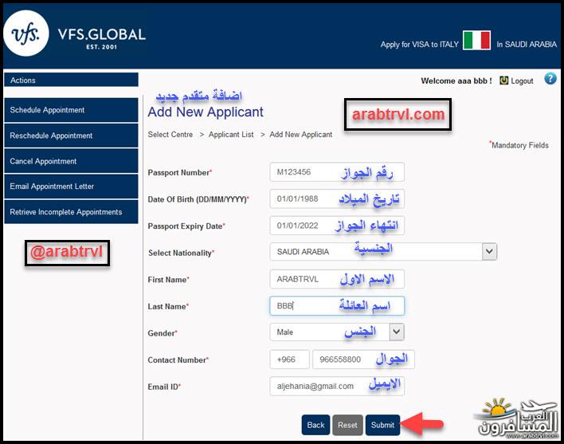Viewport: 564px width, 444px height.
Task: Click the Logout power icon
Action: pyautogui.click(x=503, y=81)
